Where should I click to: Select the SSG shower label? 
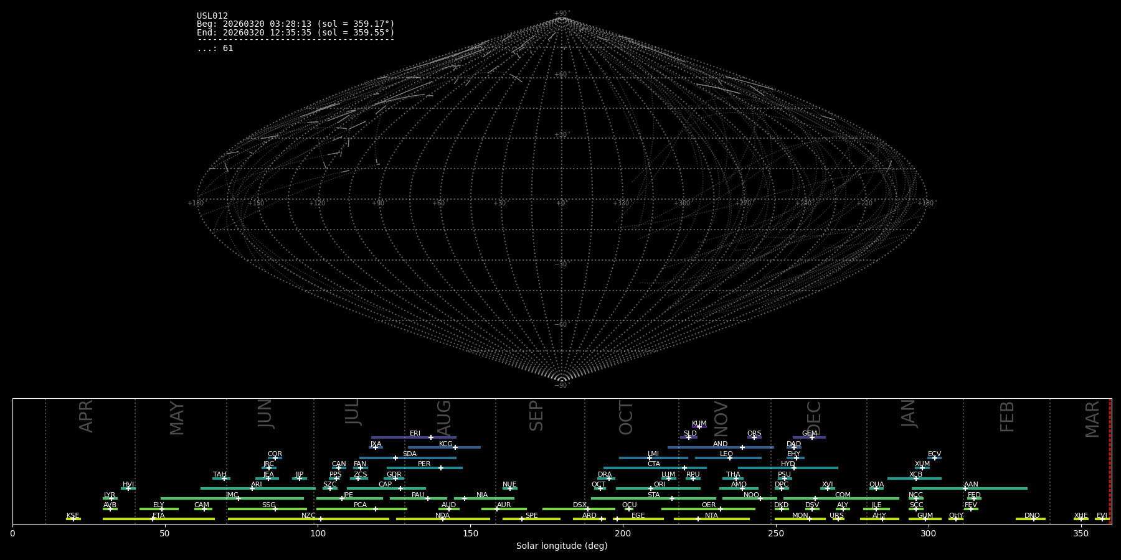click(x=268, y=505)
